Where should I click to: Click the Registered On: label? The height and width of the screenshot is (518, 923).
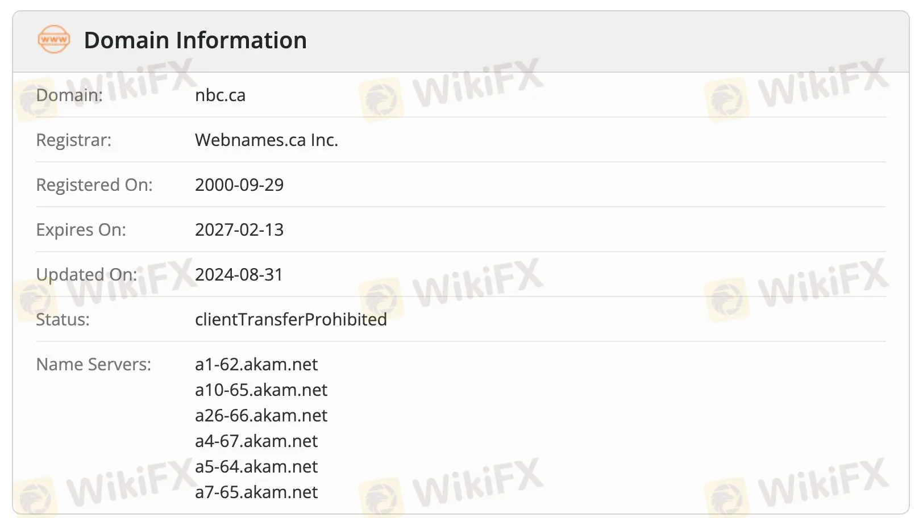click(94, 185)
